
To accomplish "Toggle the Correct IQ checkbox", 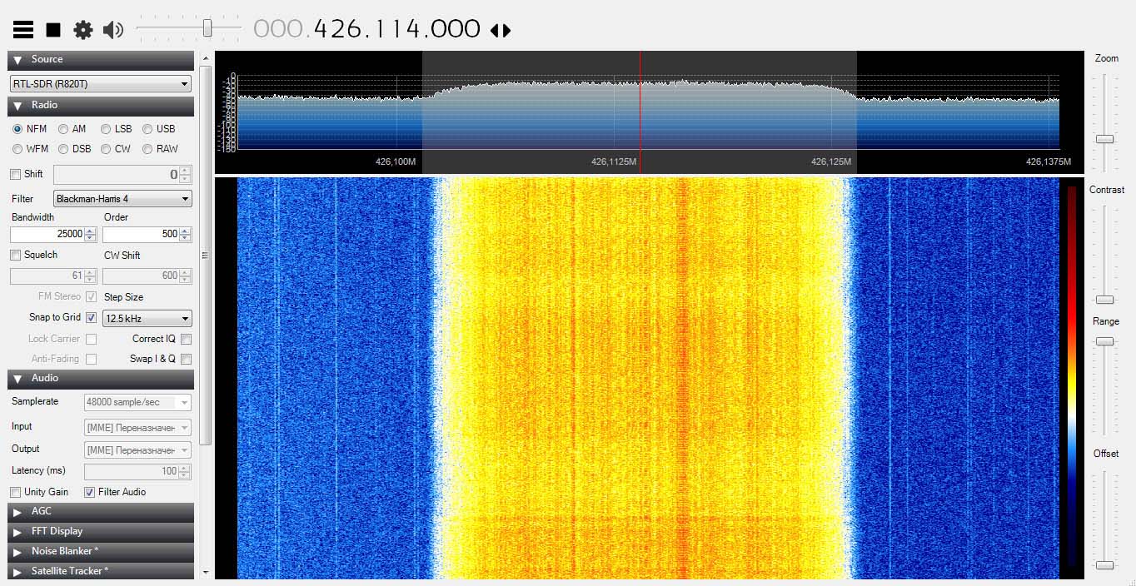I will point(186,339).
